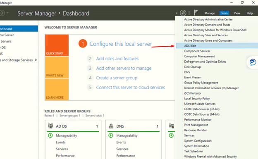Viewport: 258px width, 159px height.
Task: Expand File and Storage Services arrow
Action: [x=36, y=60]
